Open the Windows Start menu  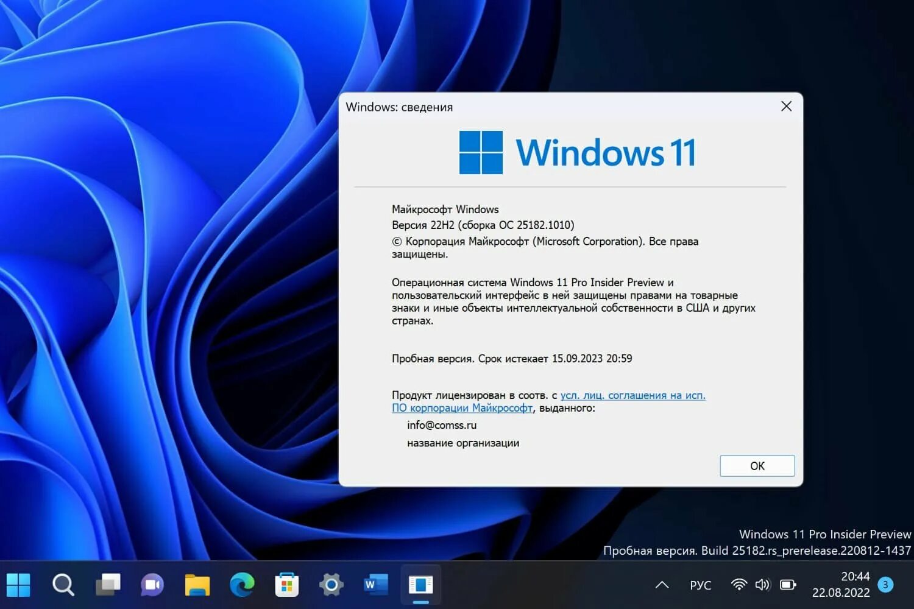point(18,585)
